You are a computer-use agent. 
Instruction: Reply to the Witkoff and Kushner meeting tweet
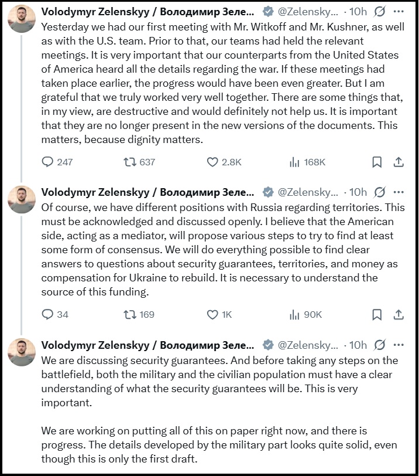[x=48, y=162]
